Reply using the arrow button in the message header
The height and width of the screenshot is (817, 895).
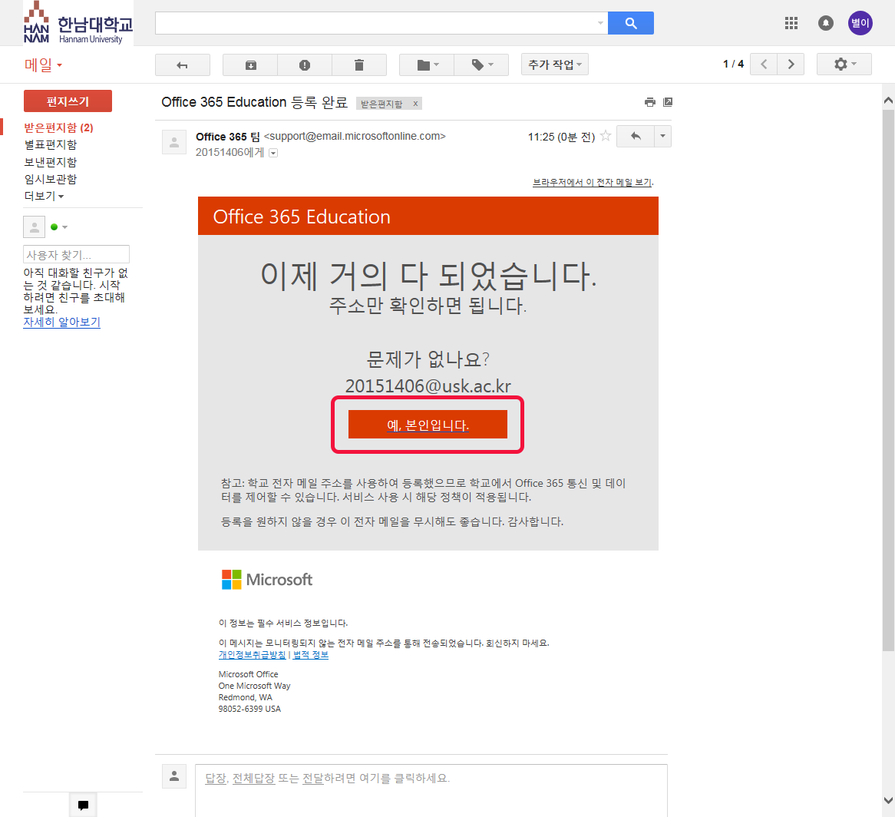tap(636, 136)
